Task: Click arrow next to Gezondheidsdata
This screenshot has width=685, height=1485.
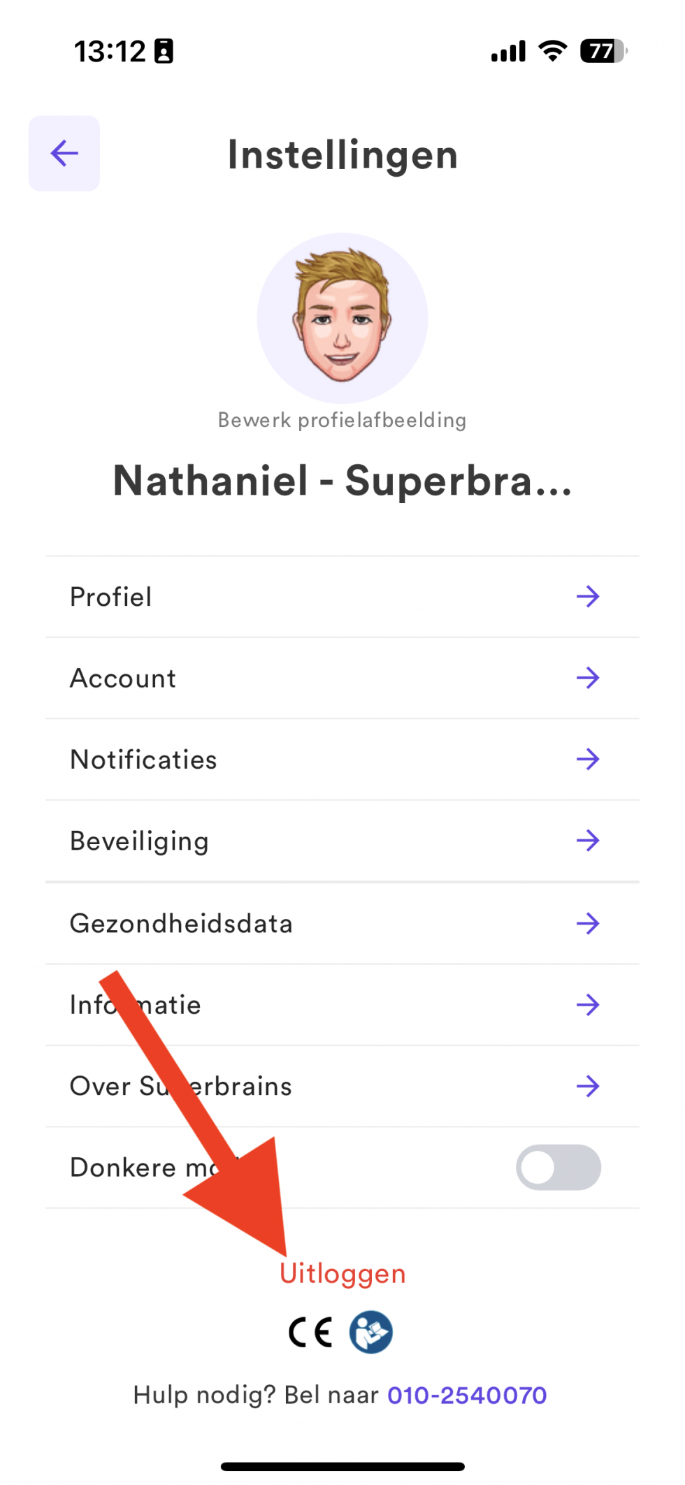Action: coord(588,923)
